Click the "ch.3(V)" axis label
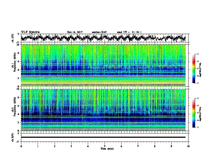The width and height of the screenshot is (212, 164). [x=13, y=137]
